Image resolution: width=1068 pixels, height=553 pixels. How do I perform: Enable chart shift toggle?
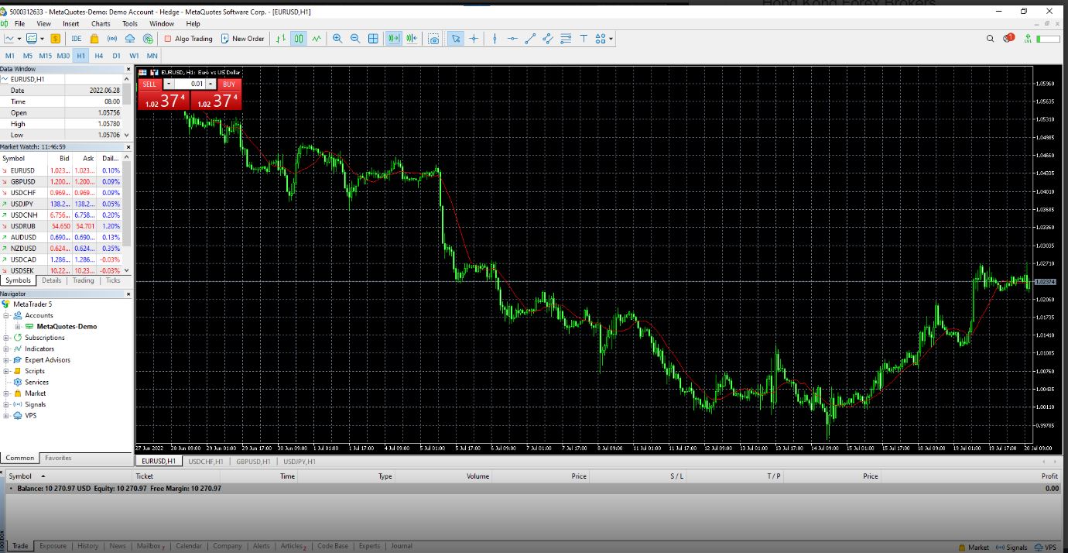[412, 39]
